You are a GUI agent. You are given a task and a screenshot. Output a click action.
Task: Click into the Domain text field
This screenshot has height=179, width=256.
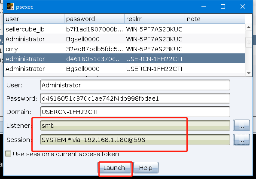pyautogui.click(x=135, y=112)
